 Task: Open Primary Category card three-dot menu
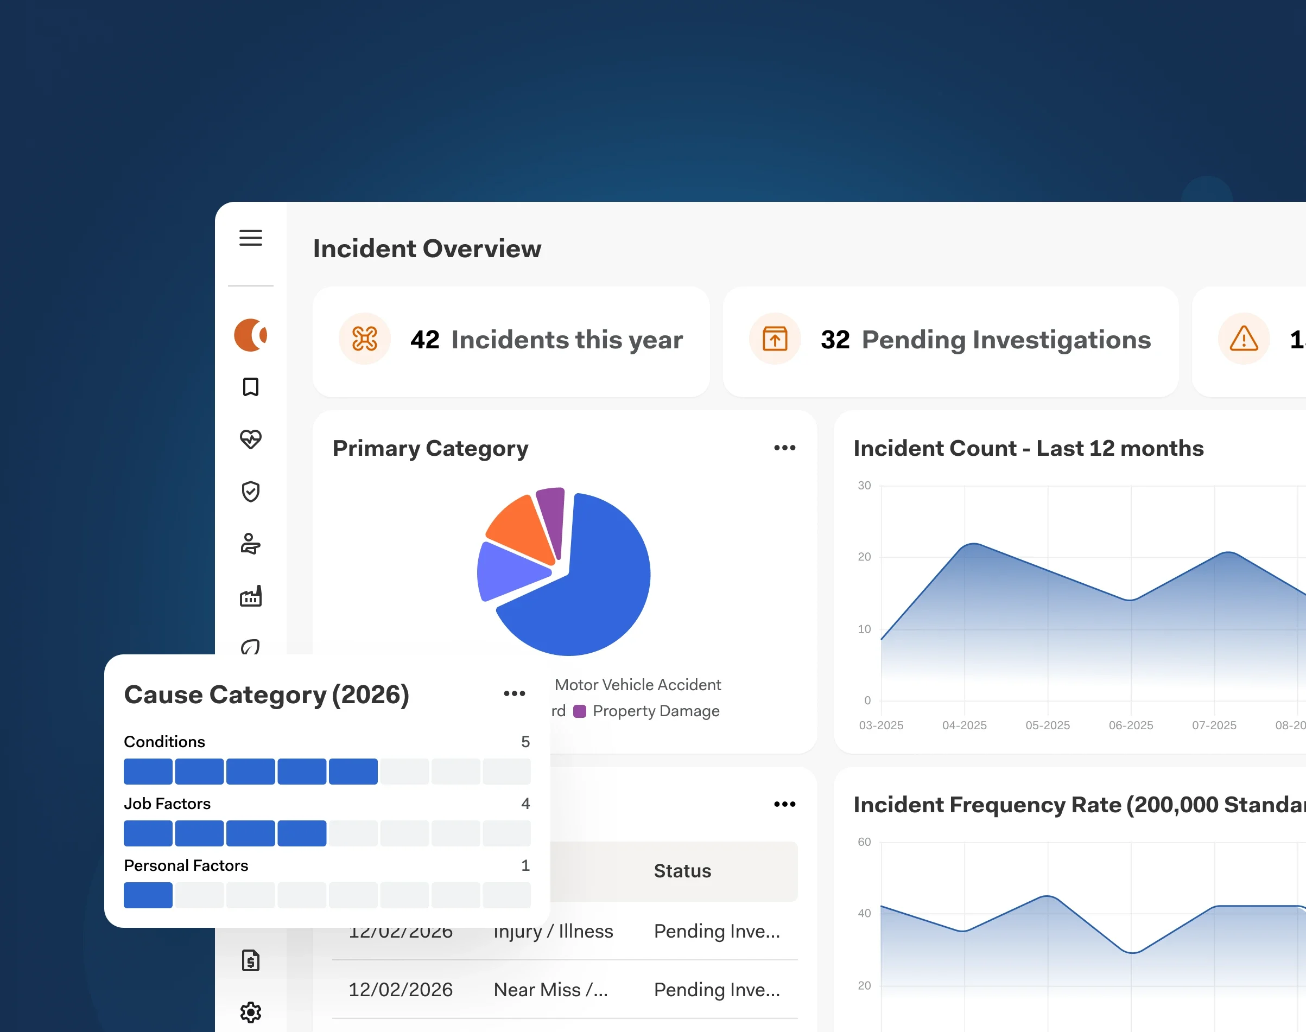click(x=784, y=448)
